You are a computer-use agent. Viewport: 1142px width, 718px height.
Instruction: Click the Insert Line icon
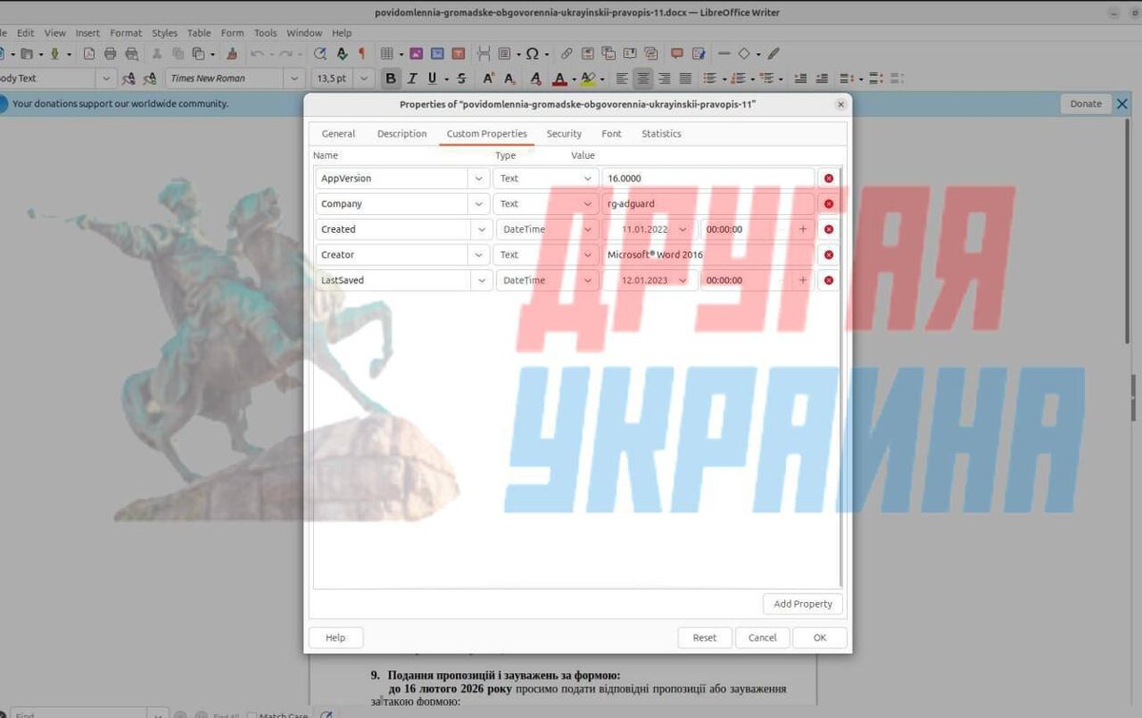click(723, 54)
